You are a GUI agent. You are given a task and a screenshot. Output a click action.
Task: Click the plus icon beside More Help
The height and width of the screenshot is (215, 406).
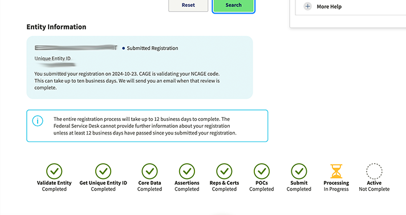(x=307, y=6)
